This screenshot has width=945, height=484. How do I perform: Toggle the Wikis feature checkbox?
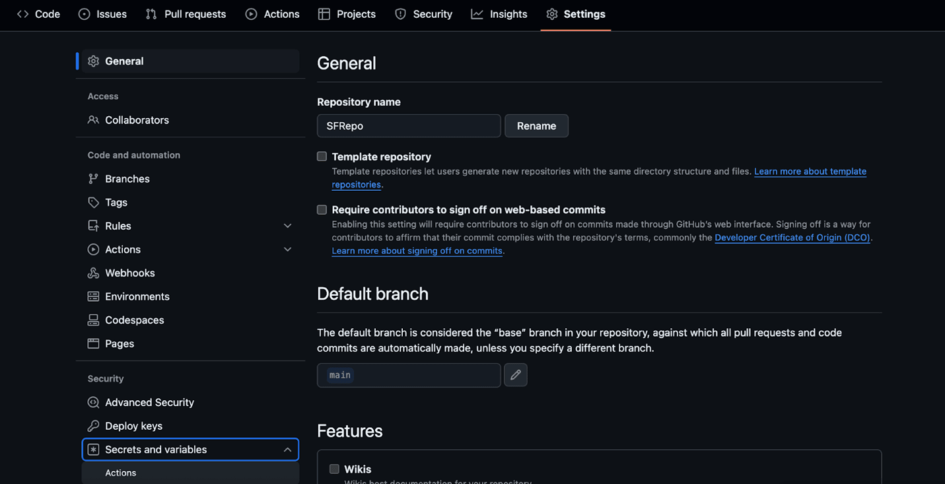(334, 469)
